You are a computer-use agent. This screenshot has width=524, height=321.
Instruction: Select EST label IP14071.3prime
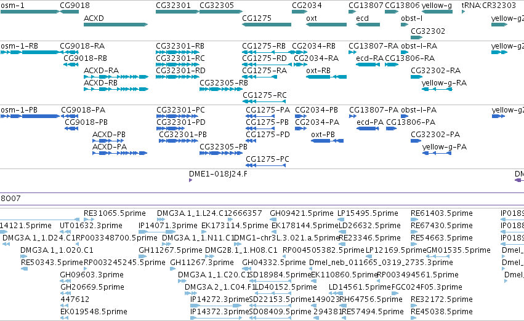coord(167,226)
